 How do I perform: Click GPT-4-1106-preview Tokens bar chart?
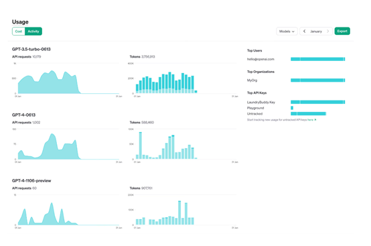tap(183, 211)
